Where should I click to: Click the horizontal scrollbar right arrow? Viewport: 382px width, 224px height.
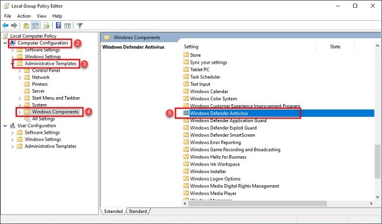point(371,203)
